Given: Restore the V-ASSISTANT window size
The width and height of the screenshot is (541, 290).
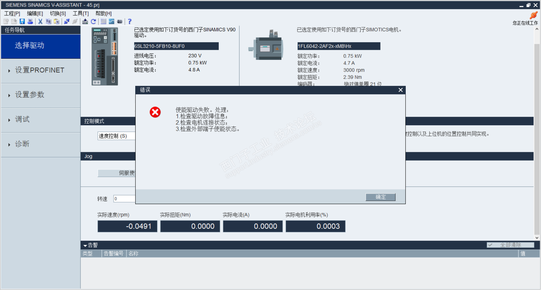Looking at the screenshot, I should [528, 5].
